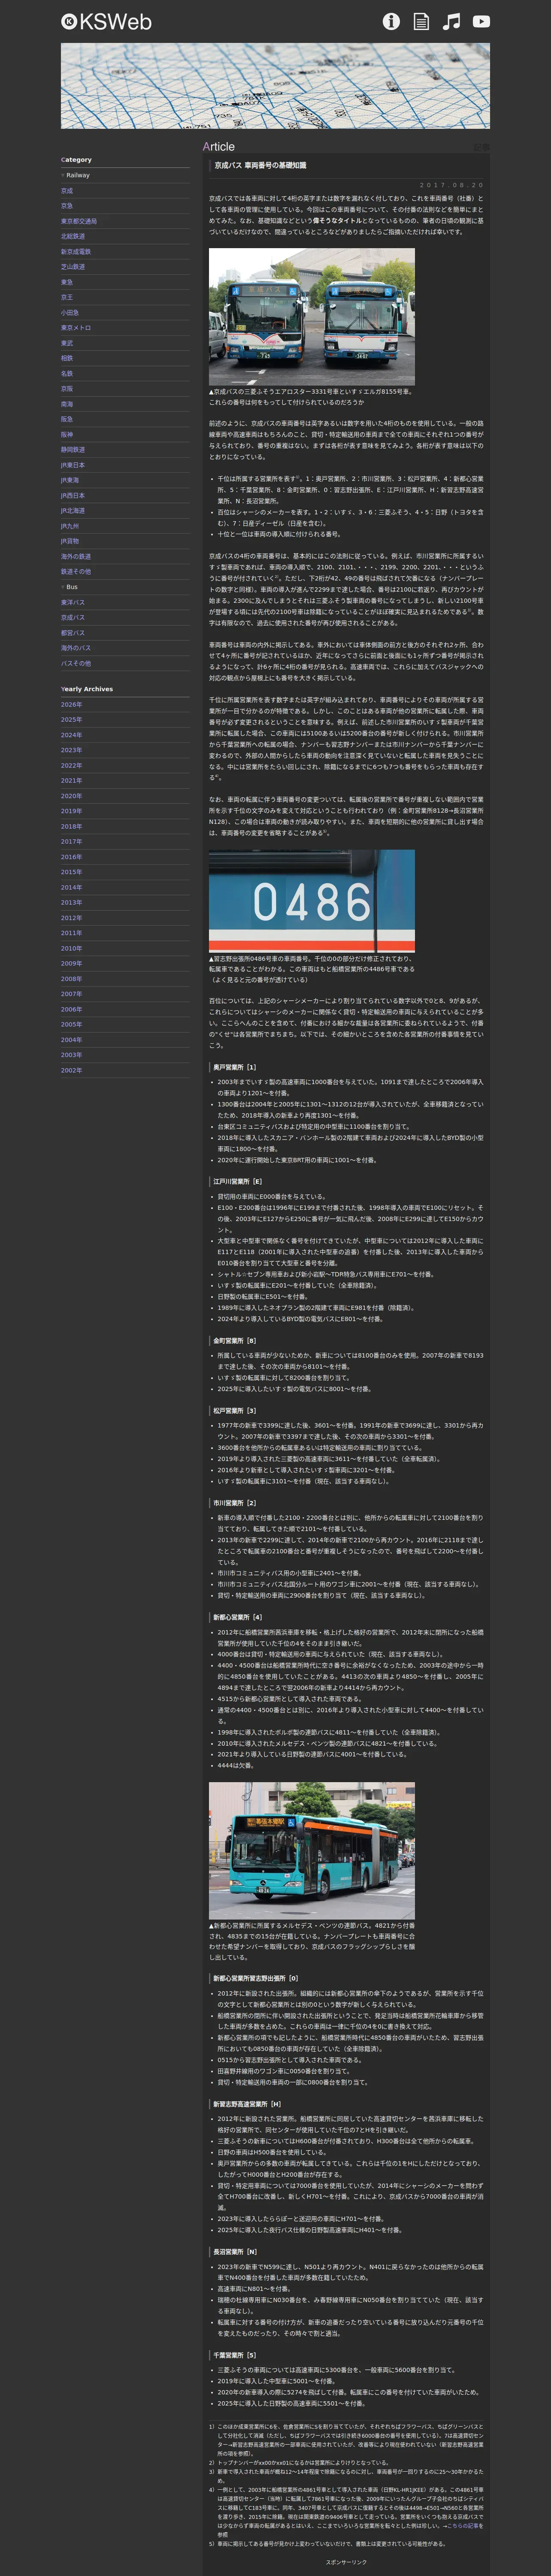Open the JR北海道 category
Image resolution: width=551 pixels, height=2576 pixels.
click(73, 511)
